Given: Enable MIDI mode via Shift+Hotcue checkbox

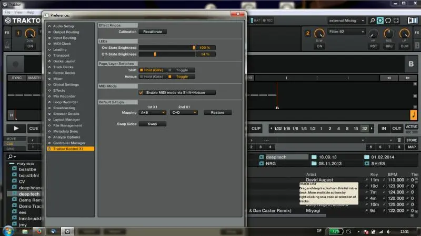Looking at the screenshot, I should pyautogui.click(x=141, y=92).
